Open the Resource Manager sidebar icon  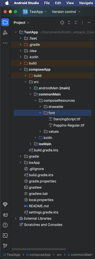pos(5,33)
